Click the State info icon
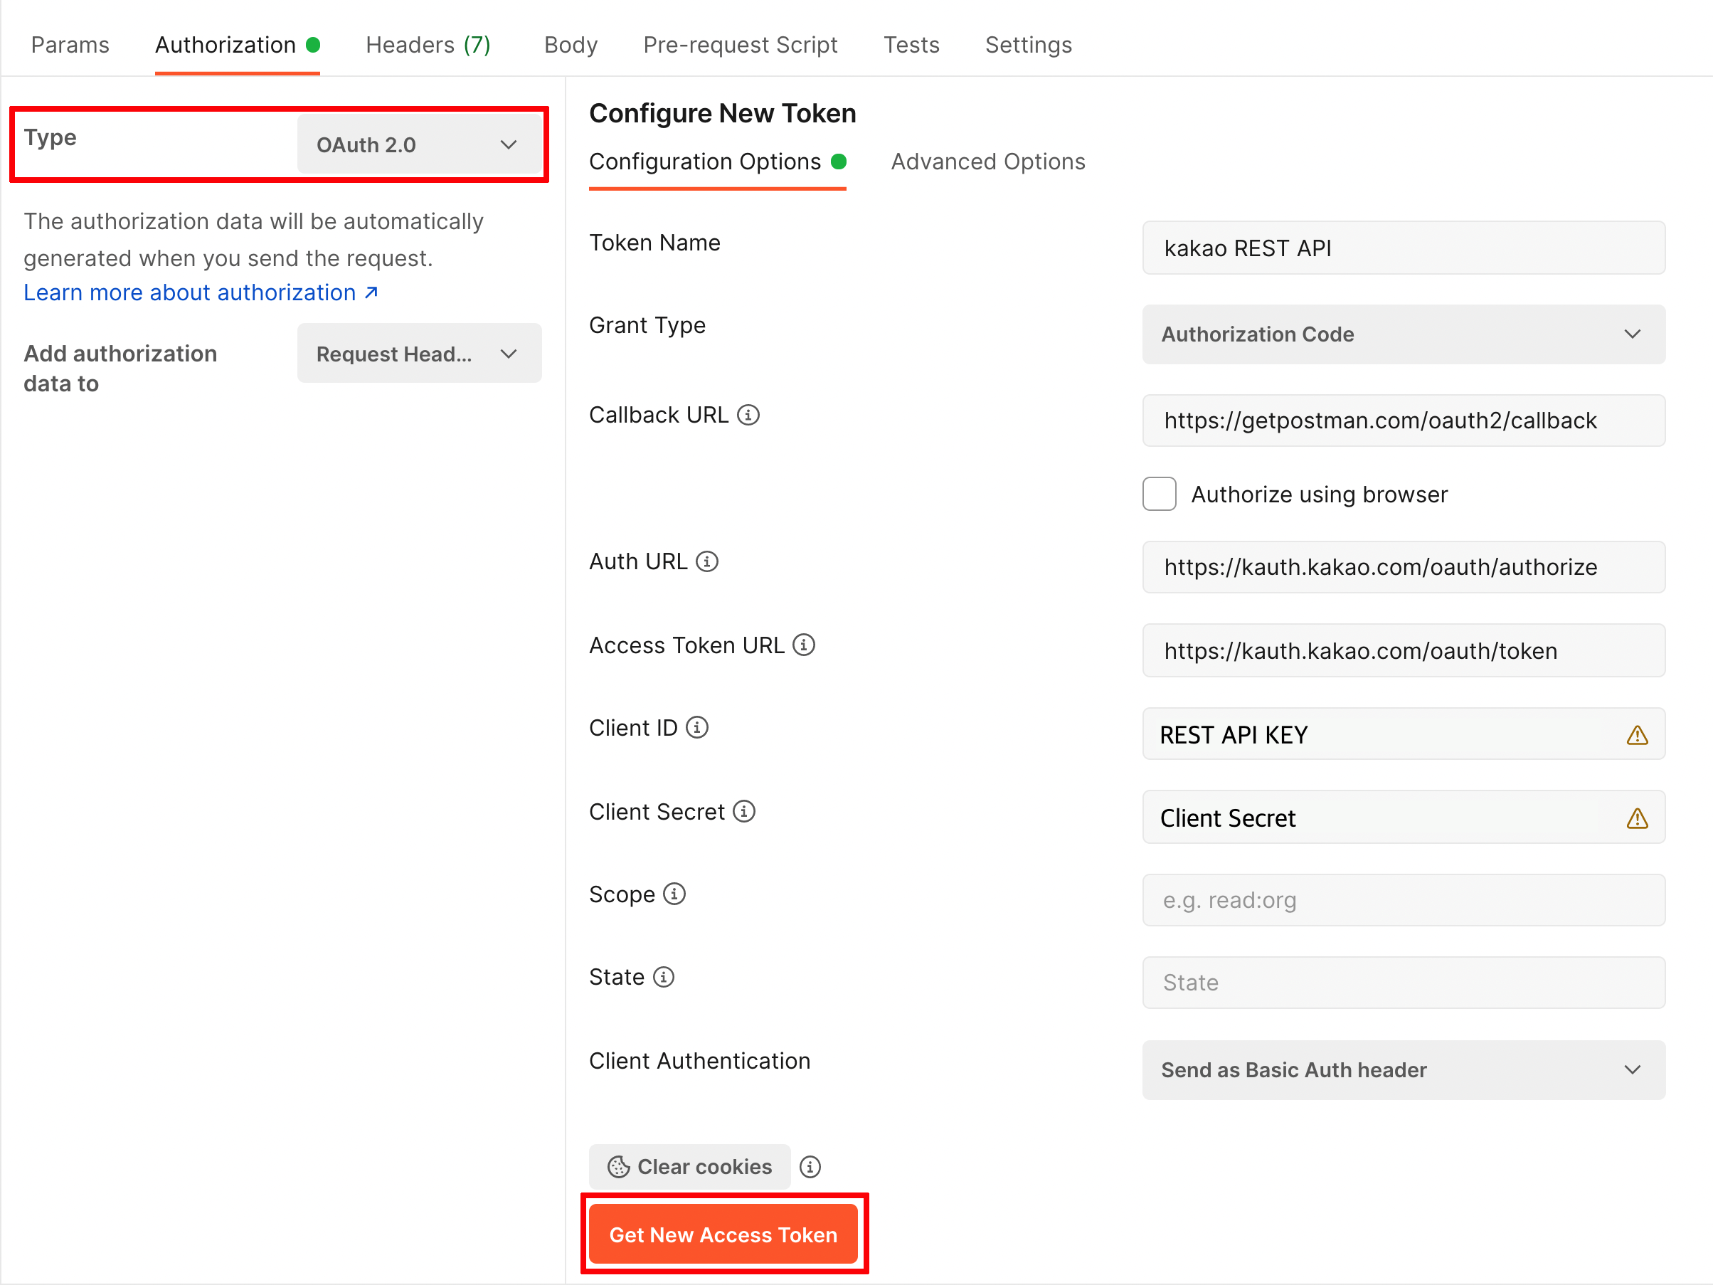1713x1285 pixels. pyautogui.click(x=664, y=977)
